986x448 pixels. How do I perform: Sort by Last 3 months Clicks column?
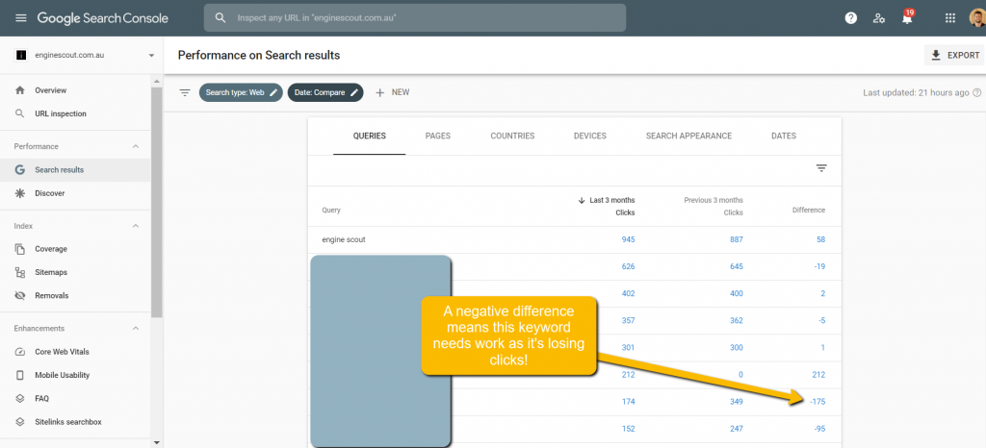(607, 206)
